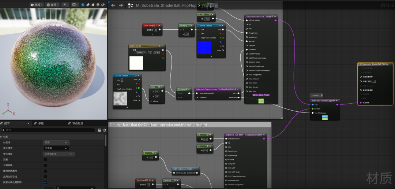Click the Substrate Slab BSDF - Single title

tap(259, 16)
